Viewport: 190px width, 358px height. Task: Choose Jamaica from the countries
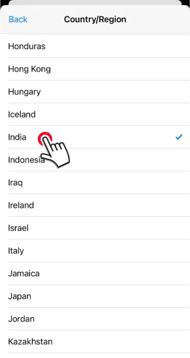pyautogui.click(x=95, y=273)
